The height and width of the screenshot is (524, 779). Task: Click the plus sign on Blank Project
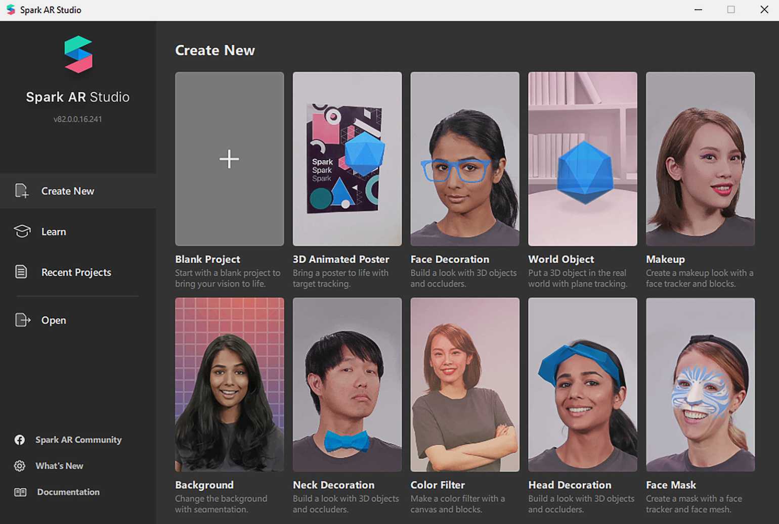pos(229,159)
